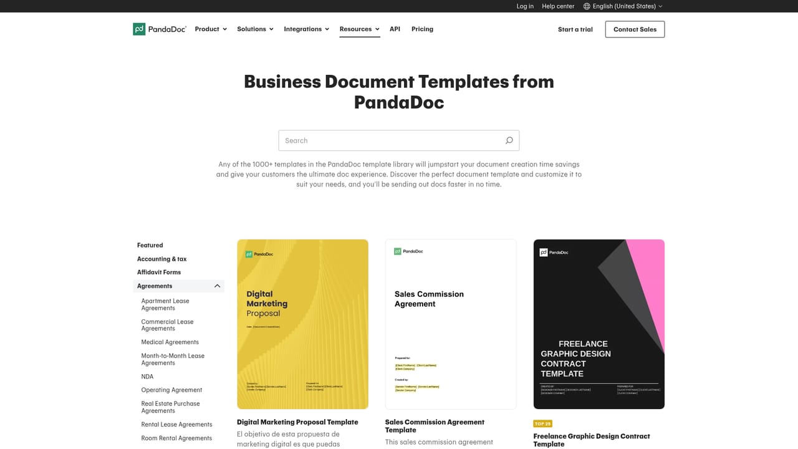This screenshot has height=449, width=798.
Task: Open the Product dropdown menu
Action: 211,29
